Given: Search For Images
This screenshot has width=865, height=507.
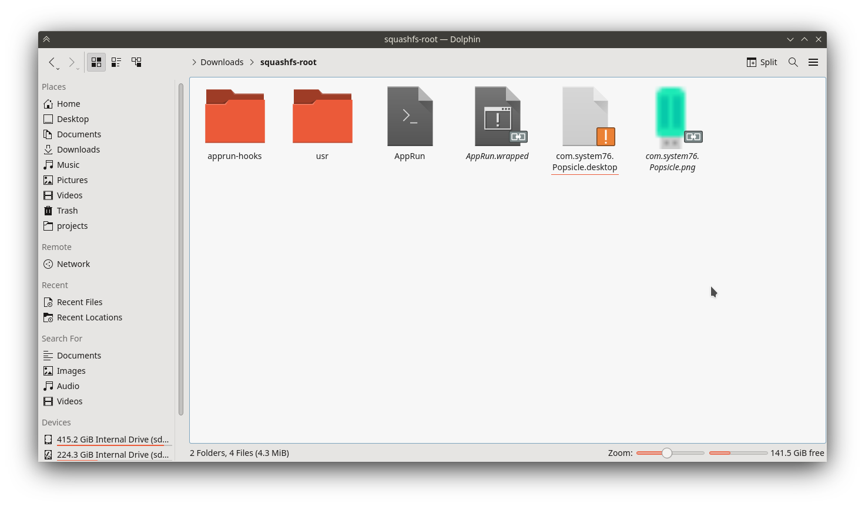Looking at the screenshot, I should (108, 371).
